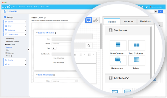Expand the Security settings section
Viewport: 167px width, 98px height.
[15, 60]
